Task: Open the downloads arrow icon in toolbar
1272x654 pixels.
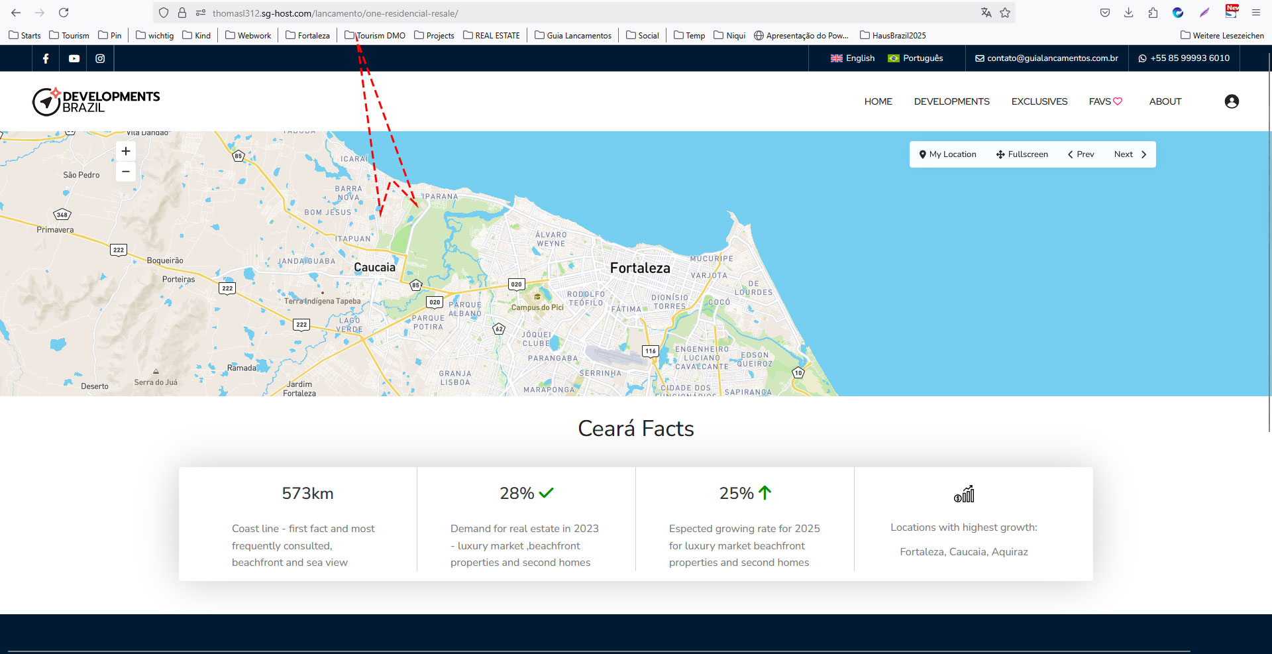Action: (1129, 13)
